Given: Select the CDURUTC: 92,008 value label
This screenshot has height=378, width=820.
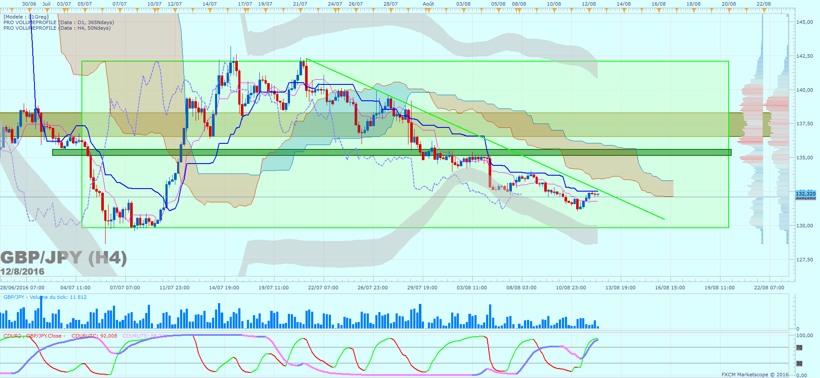Looking at the screenshot, I should point(94,336).
